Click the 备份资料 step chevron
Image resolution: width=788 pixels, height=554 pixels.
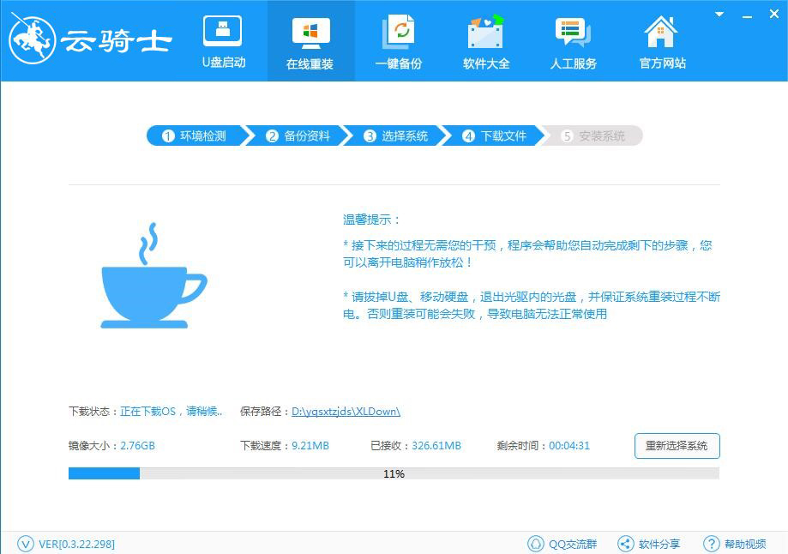pyautogui.click(x=295, y=135)
